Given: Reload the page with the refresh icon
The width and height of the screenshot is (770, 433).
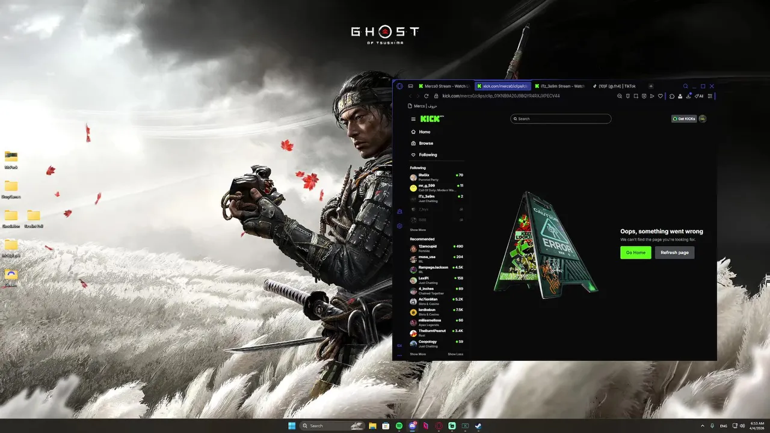Looking at the screenshot, I should click(x=427, y=96).
